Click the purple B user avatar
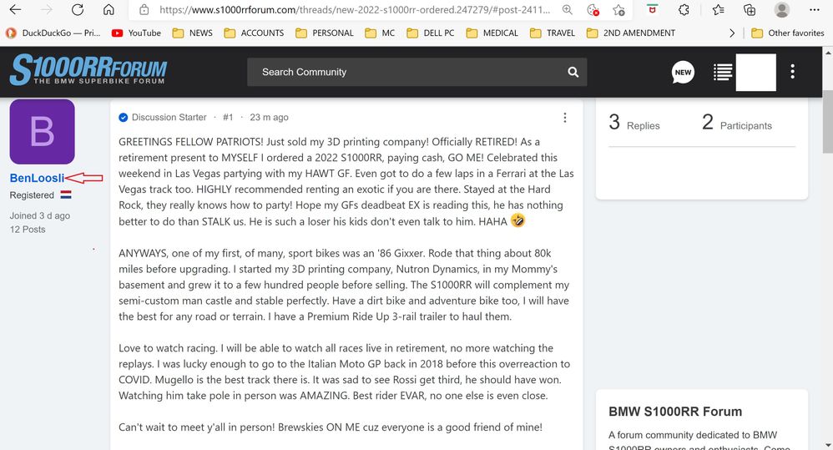The width and height of the screenshot is (833, 450). click(x=42, y=131)
